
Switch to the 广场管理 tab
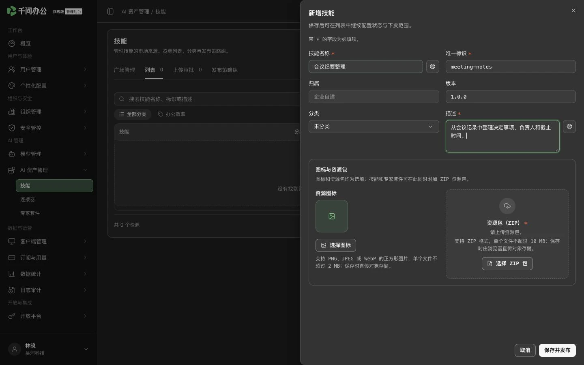coord(125,70)
